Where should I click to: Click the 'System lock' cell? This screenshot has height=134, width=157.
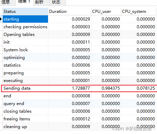tap(25, 50)
